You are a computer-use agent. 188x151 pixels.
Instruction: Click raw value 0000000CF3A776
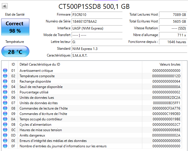pyautogui.click(x=166, y=108)
